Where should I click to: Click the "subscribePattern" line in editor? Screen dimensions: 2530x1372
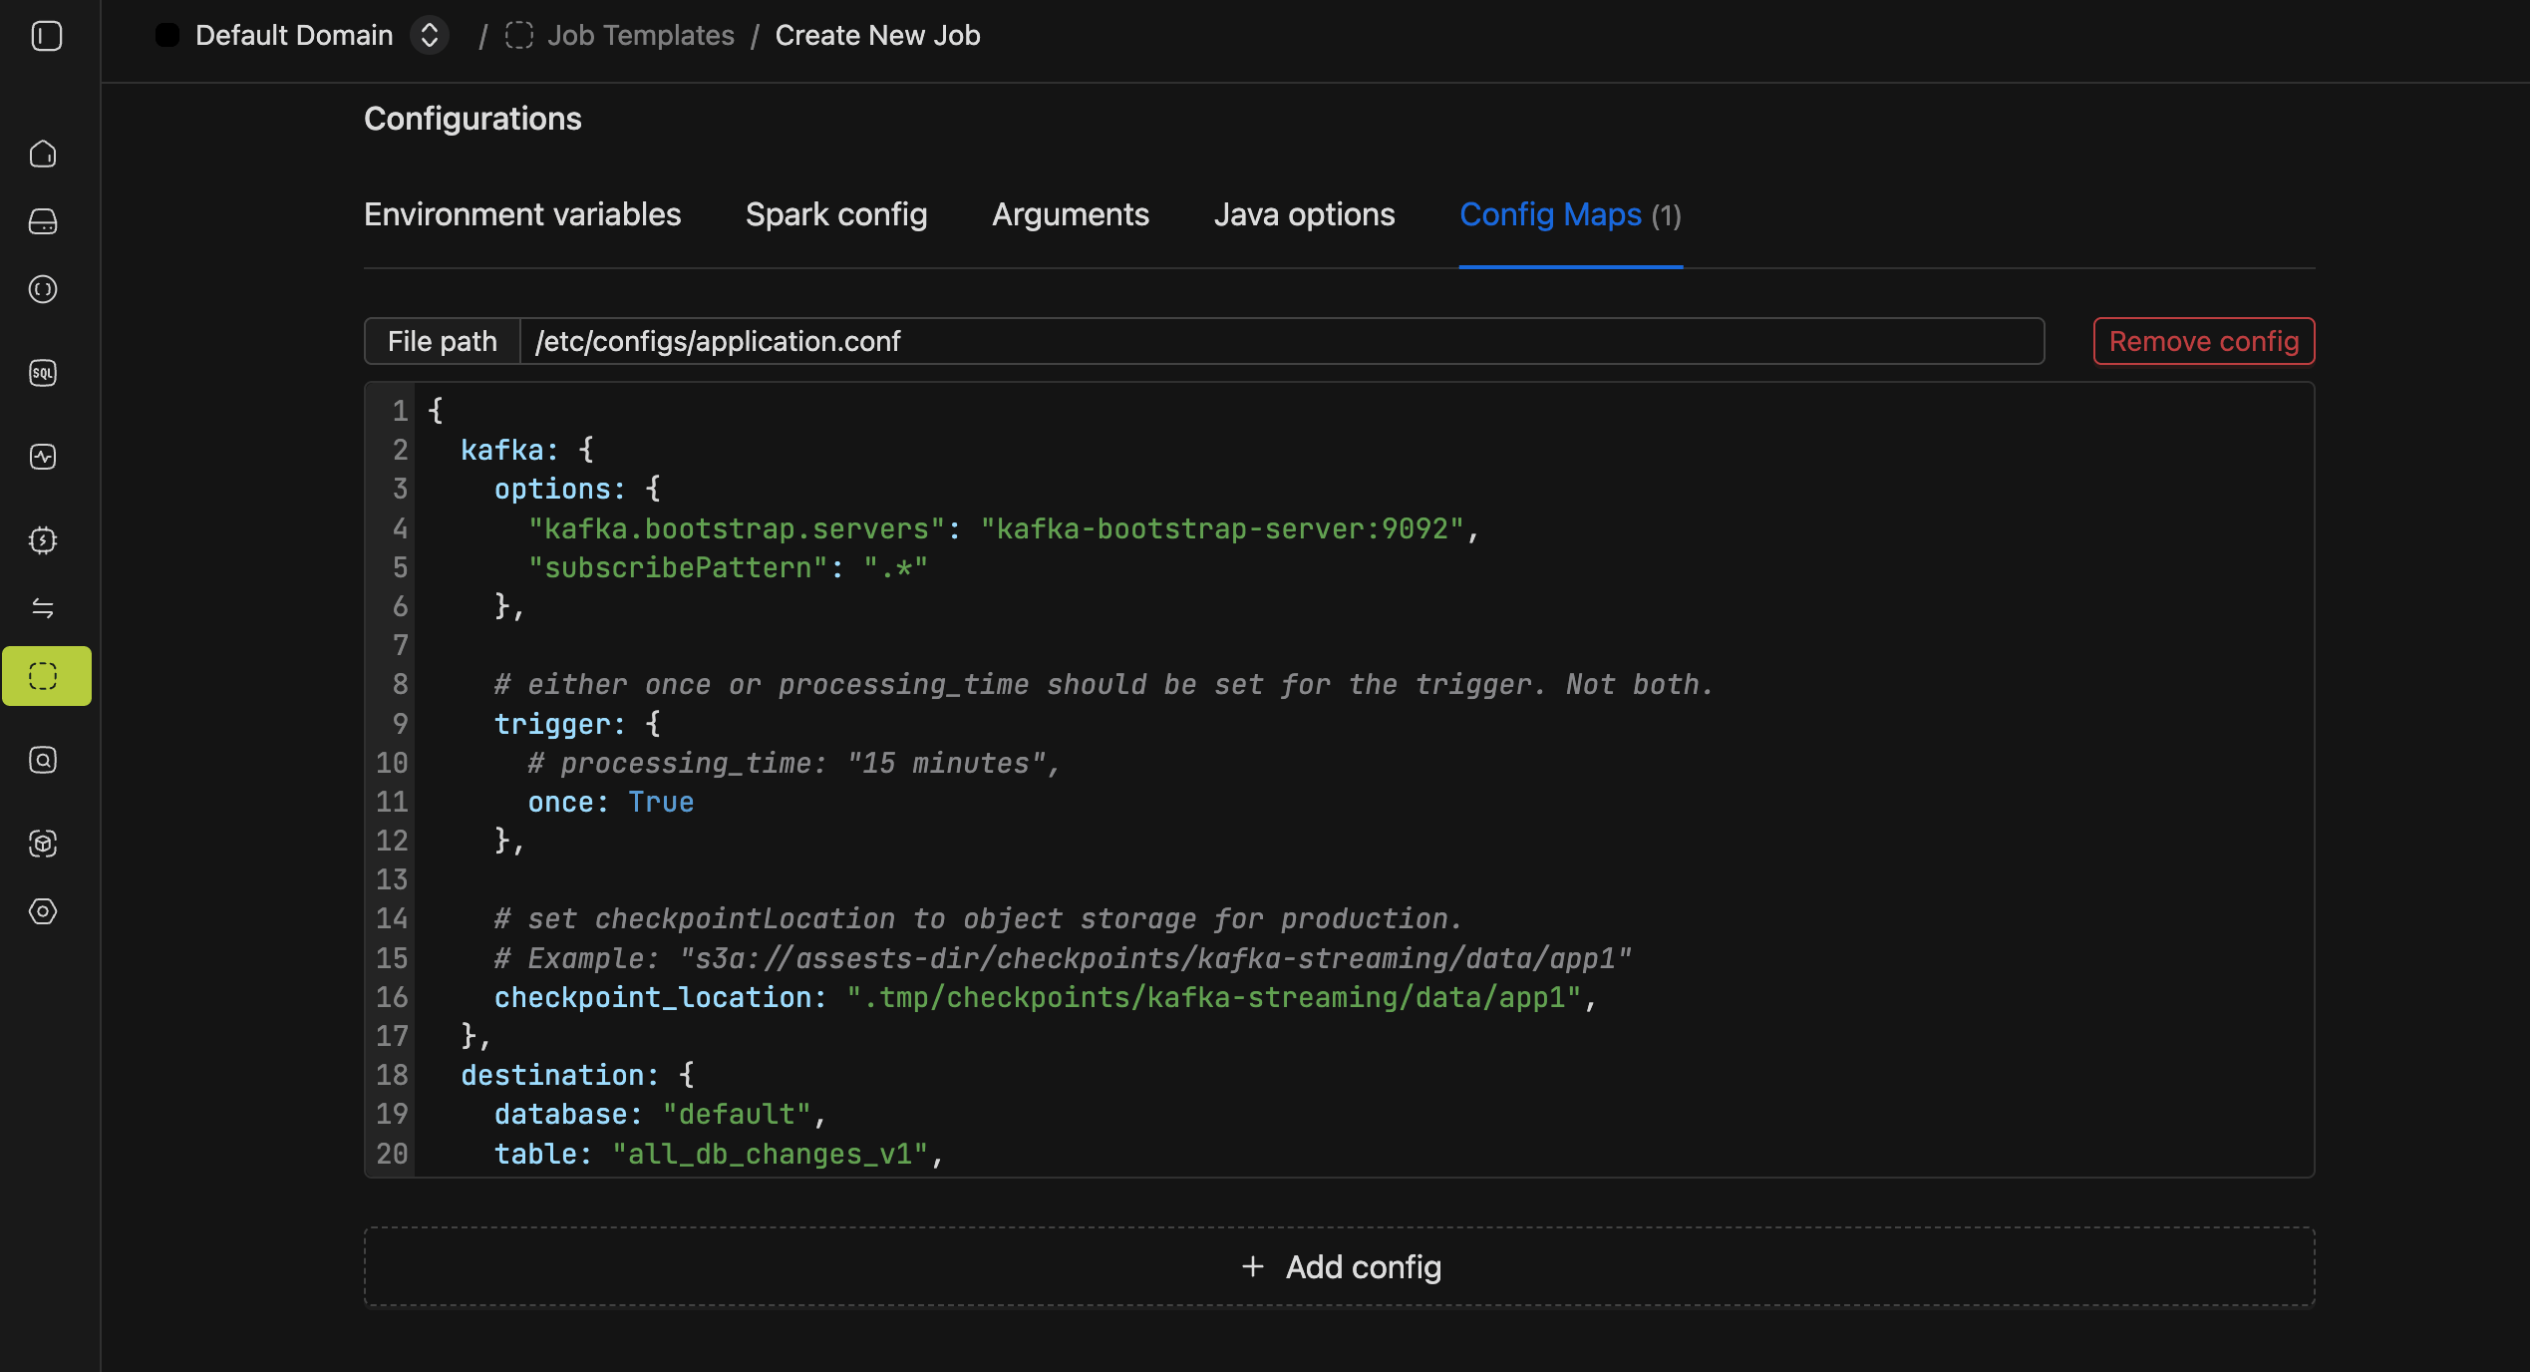click(x=728, y=567)
